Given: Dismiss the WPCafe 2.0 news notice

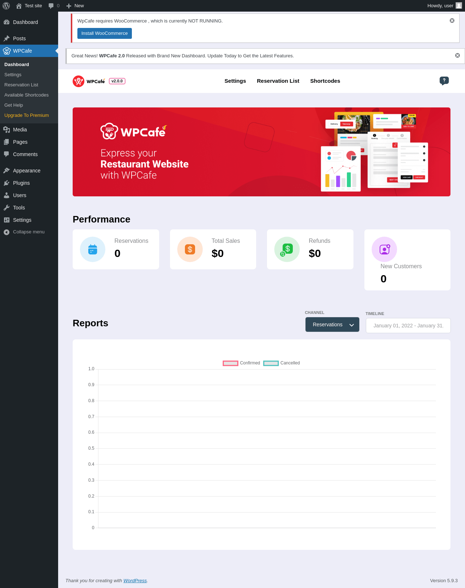Looking at the screenshot, I should click(457, 56).
